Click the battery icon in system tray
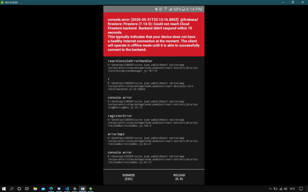Screen dimensions: 308x192 point(275,189)
